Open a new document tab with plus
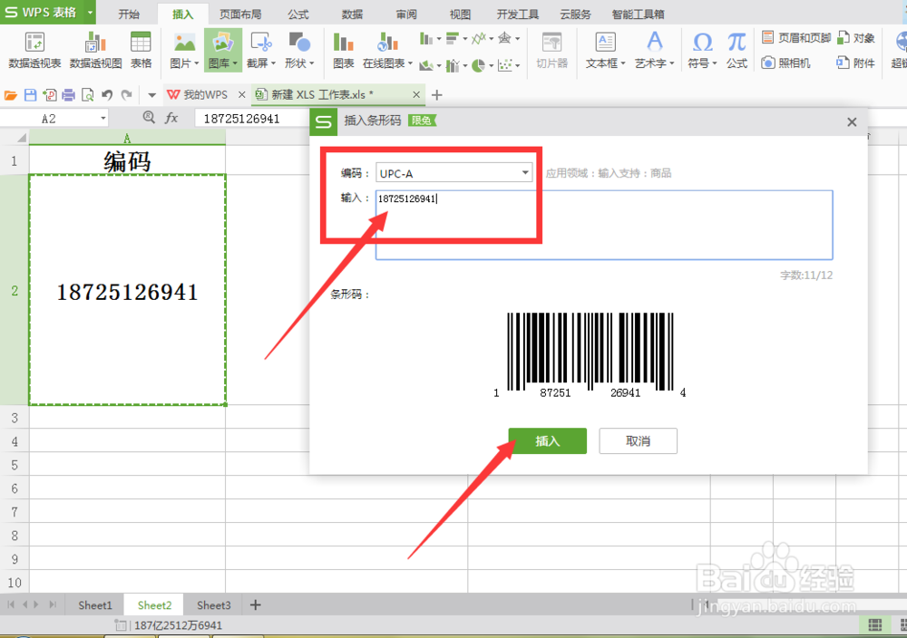Viewport: 907px width, 638px height. tap(437, 95)
